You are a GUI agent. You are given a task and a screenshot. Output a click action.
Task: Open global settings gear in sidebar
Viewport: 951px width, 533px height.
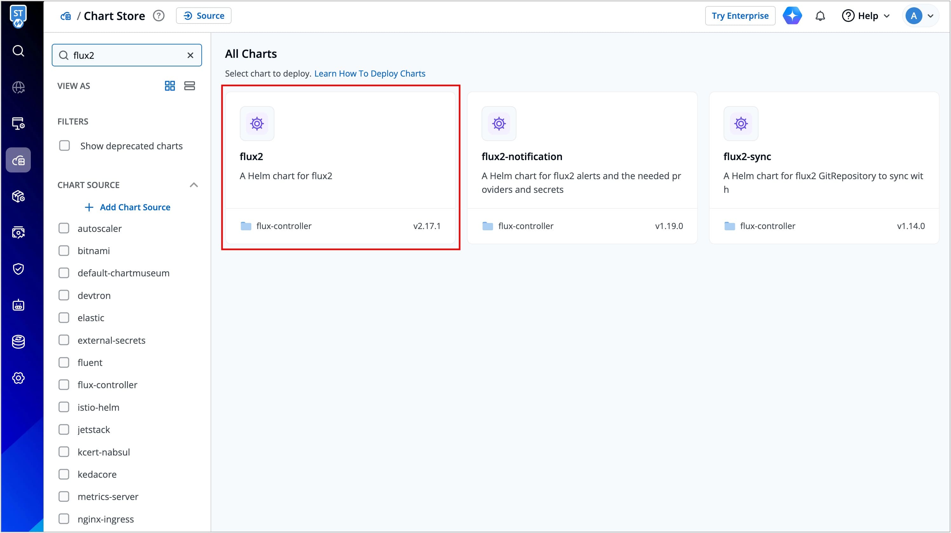pyautogui.click(x=18, y=378)
